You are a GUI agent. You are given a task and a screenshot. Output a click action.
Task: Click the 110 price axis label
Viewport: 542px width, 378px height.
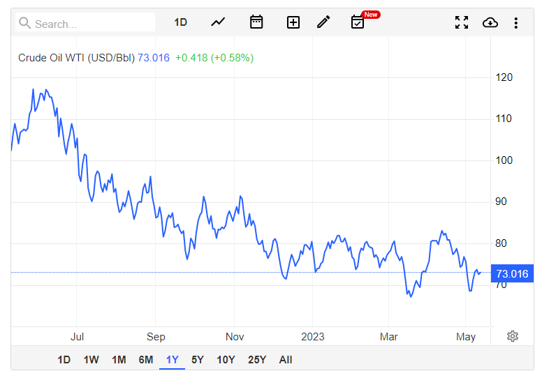click(x=504, y=119)
